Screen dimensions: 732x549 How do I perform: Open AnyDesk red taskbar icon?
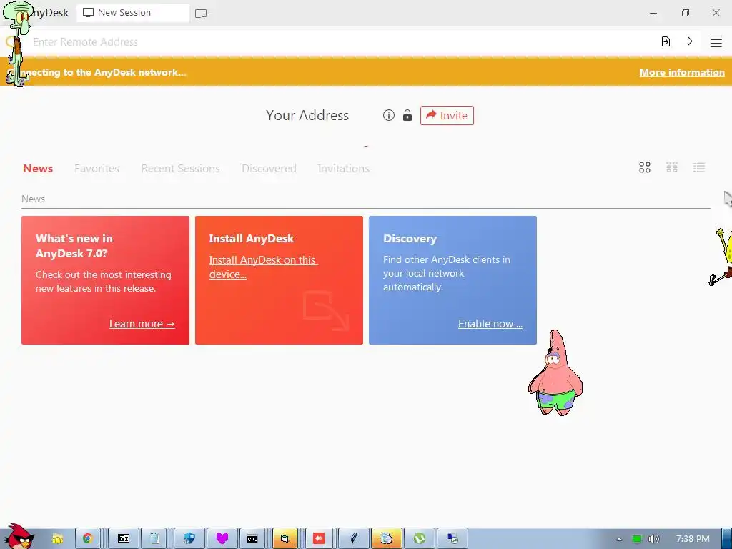[x=319, y=539]
